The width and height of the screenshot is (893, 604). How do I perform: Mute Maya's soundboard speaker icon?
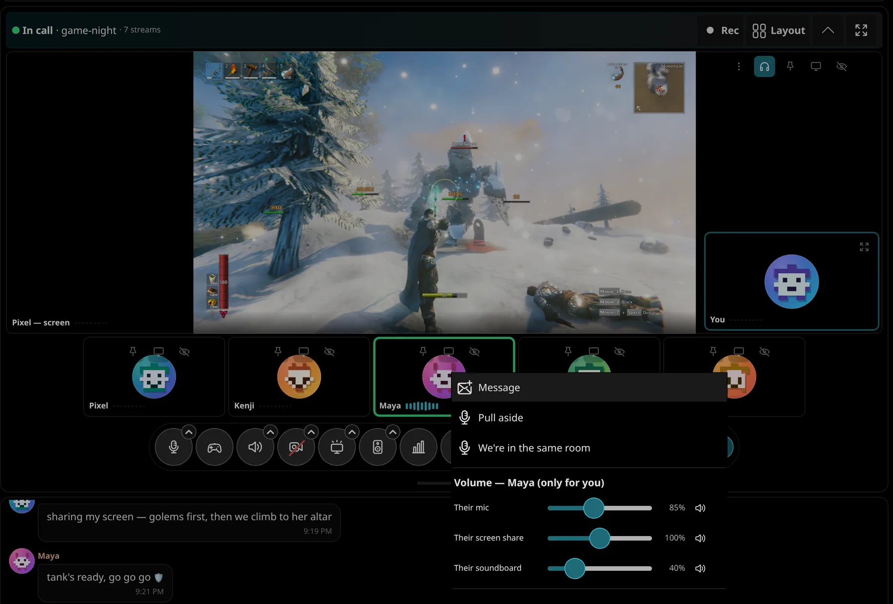click(x=700, y=568)
